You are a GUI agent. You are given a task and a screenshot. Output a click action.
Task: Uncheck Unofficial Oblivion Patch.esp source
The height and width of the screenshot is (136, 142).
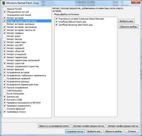click(x=56, y=22)
